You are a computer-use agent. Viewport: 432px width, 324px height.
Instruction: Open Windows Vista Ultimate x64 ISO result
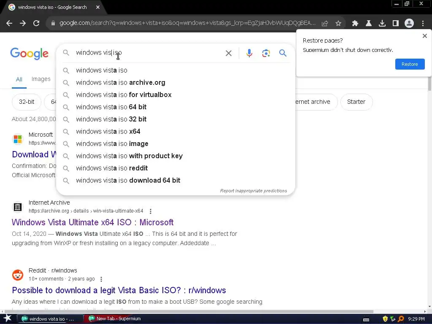pos(92,222)
